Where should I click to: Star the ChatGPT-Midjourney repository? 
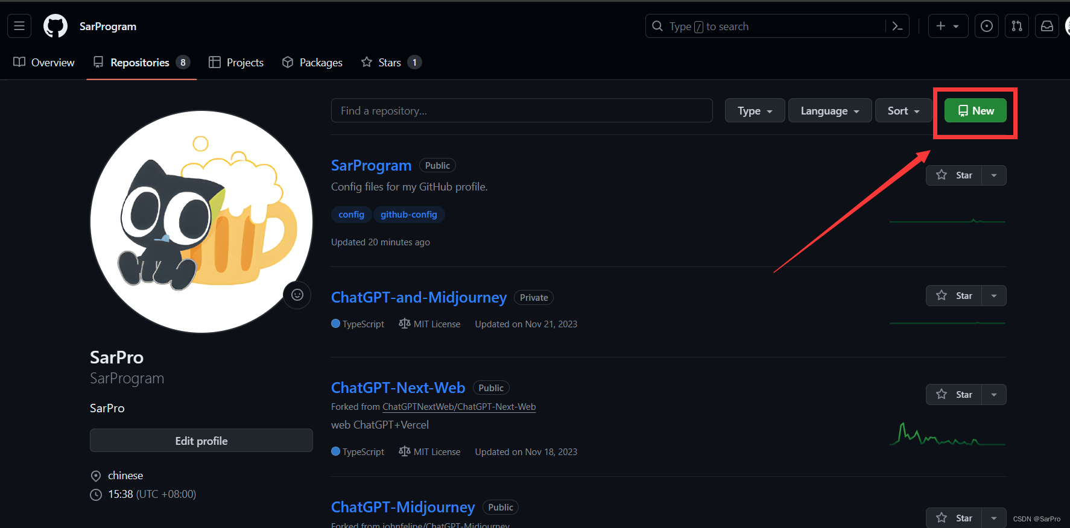pyautogui.click(x=954, y=518)
